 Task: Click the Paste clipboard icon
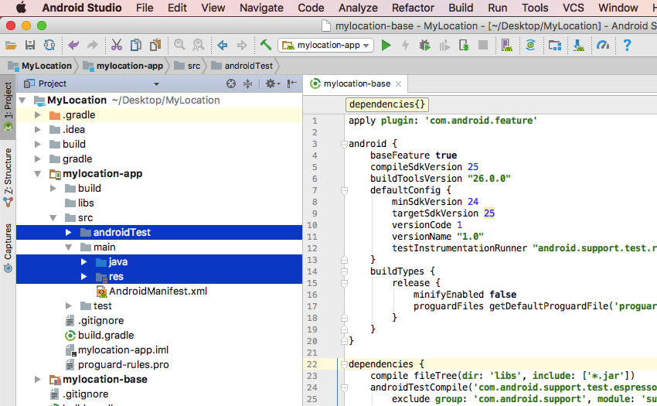155,46
